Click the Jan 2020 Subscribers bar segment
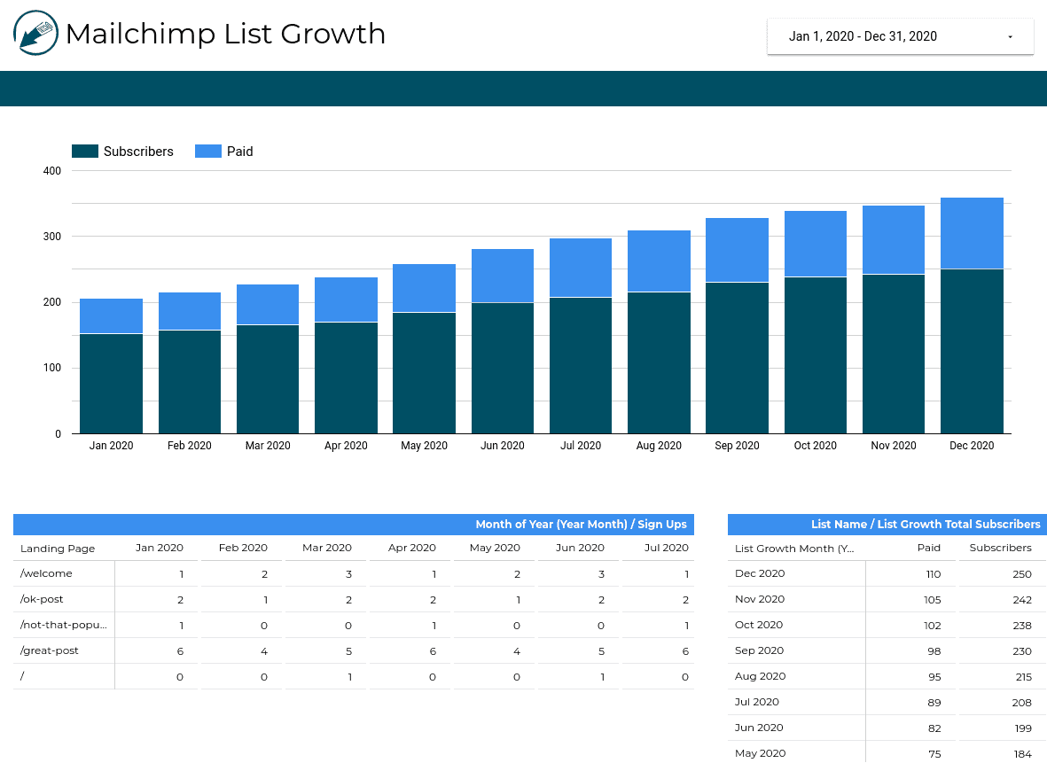This screenshot has width=1047, height=763. point(111,384)
